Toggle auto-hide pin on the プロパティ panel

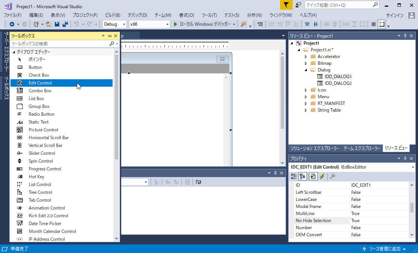coord(405,158)
